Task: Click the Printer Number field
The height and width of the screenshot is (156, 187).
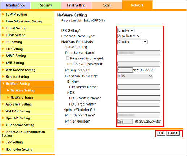Action: [125, 122]
